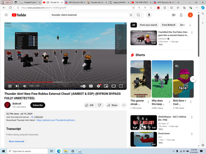Refresh the page
Viewport: 206px width, 154px height.
tap(10, 8)
